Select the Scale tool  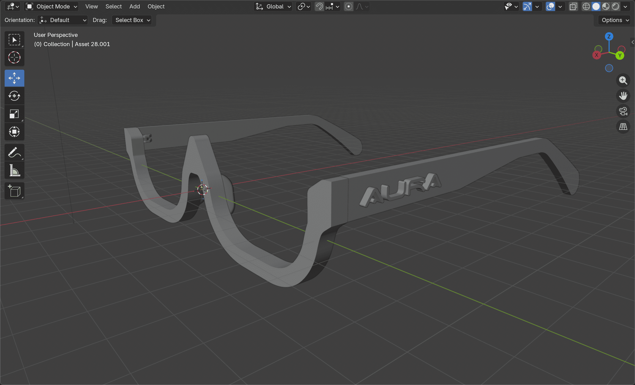14,114
